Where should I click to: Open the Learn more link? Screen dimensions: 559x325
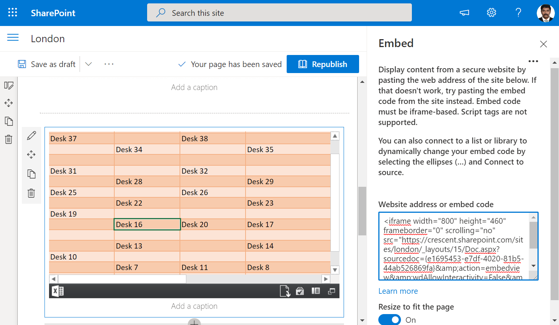pos(398,291)
